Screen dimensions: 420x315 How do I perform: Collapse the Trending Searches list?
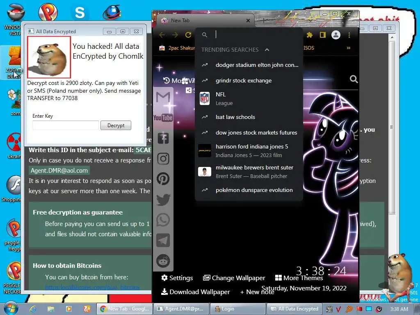click(267, 50)
